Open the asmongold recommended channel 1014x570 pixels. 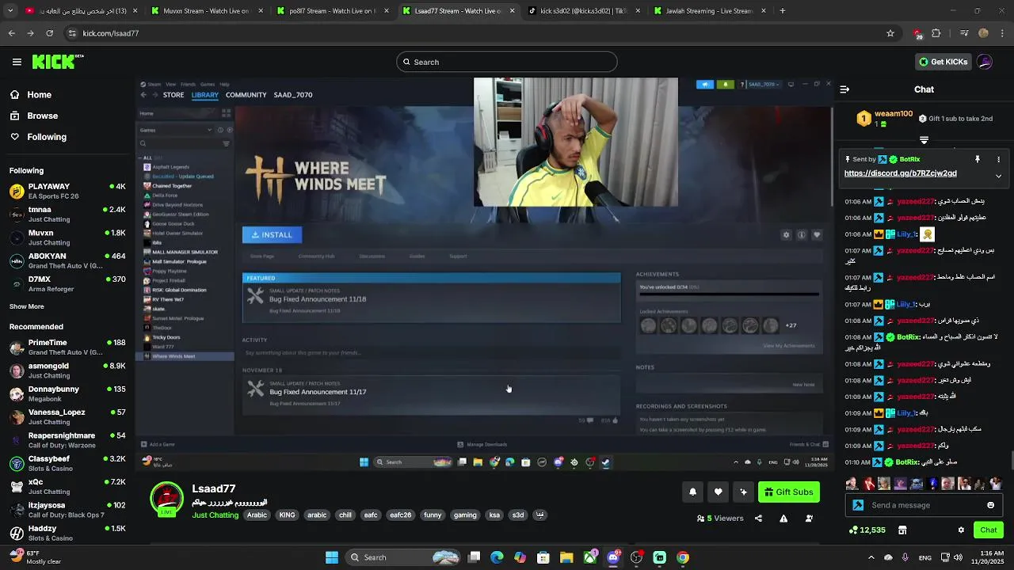click(x=67, y=370)
